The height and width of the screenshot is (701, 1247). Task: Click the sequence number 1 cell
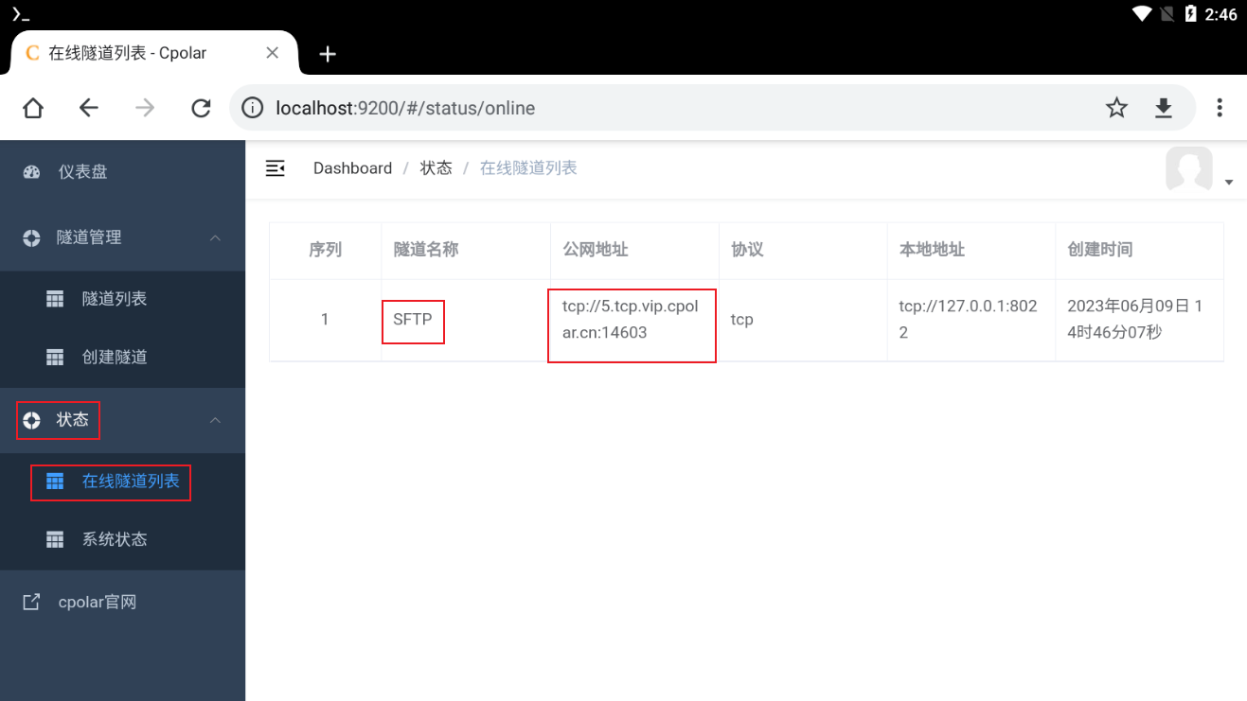325,320
